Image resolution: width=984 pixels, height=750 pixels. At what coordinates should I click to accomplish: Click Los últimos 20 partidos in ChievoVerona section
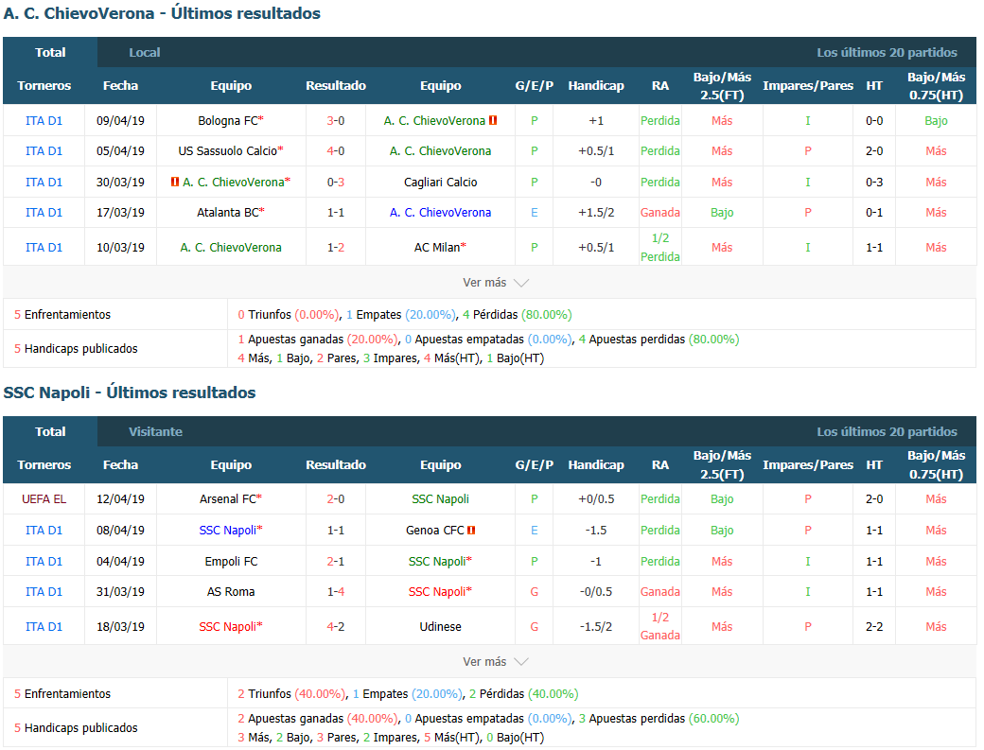(887, 53)
